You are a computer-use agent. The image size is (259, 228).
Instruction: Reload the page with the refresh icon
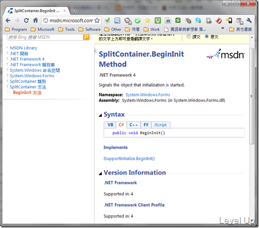click(26, 20)
